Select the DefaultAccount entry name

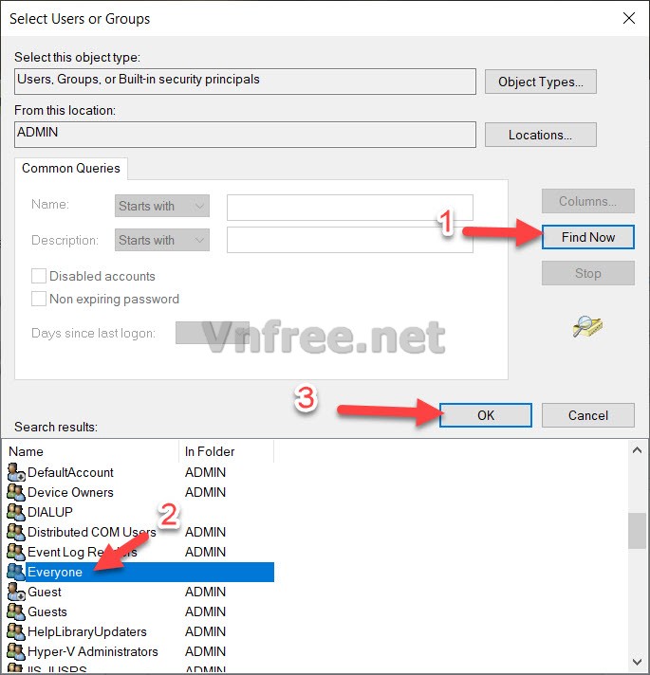(x=70, y=472)
